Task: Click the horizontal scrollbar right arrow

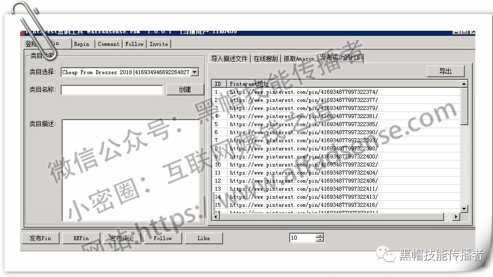Action: click(x=456, y=216)
